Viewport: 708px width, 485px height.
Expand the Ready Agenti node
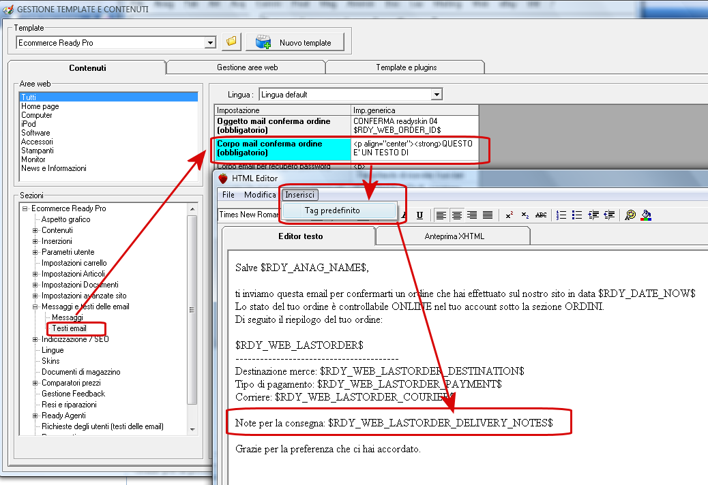tap(35, 416)
